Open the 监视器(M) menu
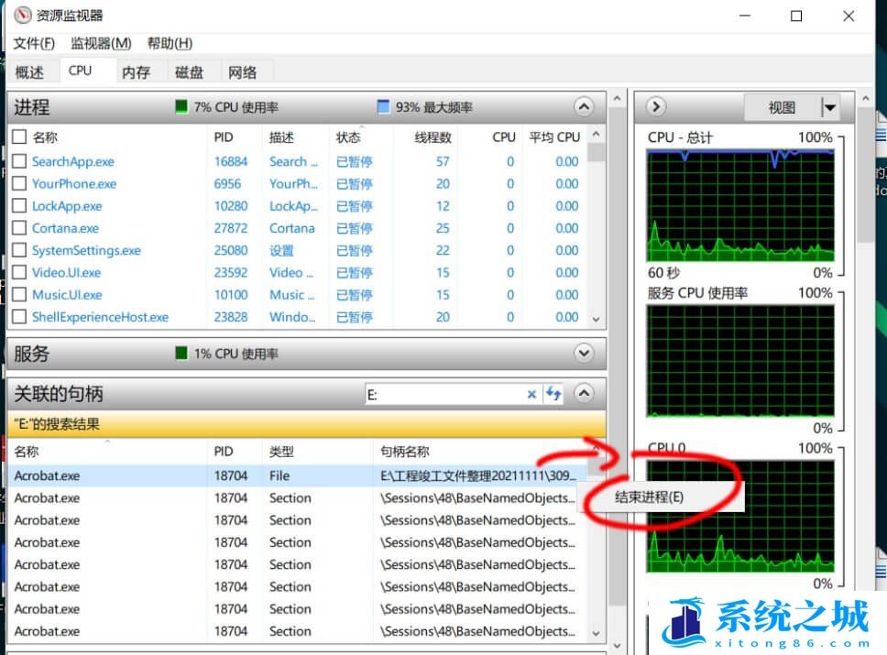Screen dimensions: 887x655 pos(101,43)
